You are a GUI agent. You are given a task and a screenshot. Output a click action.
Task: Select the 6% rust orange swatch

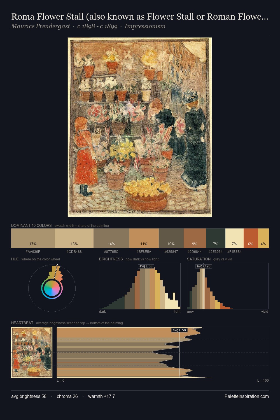point(251,238)
